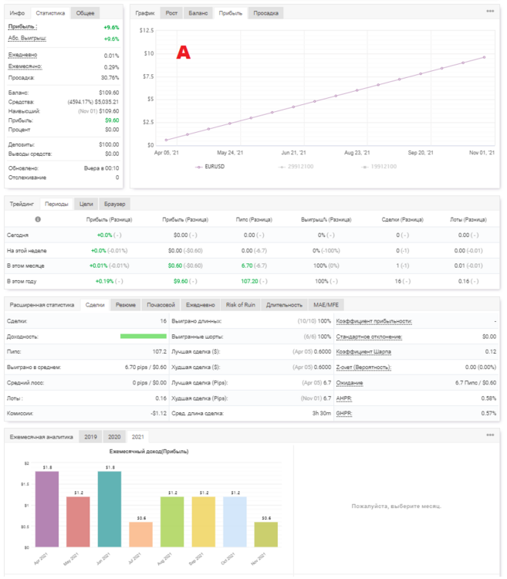The height and width of the screenshot is (579, 507).
Task: Click the 3h 30m average trade length
Action: [x=322, y=413]
